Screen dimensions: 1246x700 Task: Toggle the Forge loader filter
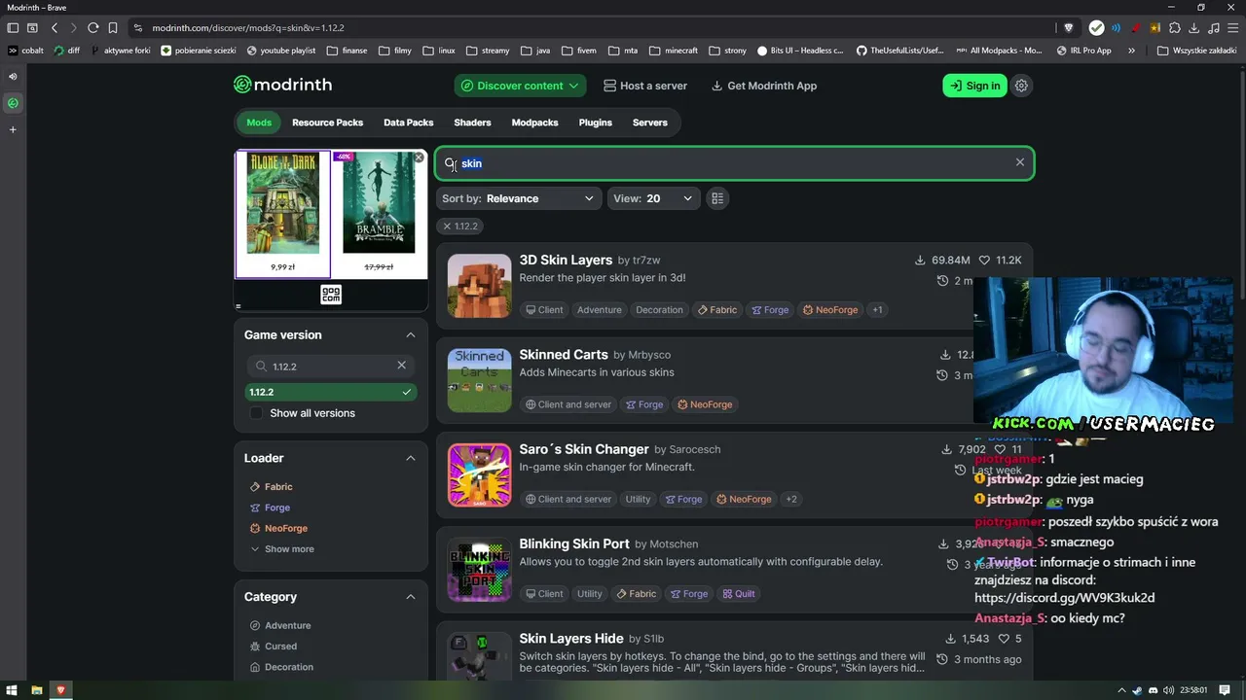click(270, 507)
